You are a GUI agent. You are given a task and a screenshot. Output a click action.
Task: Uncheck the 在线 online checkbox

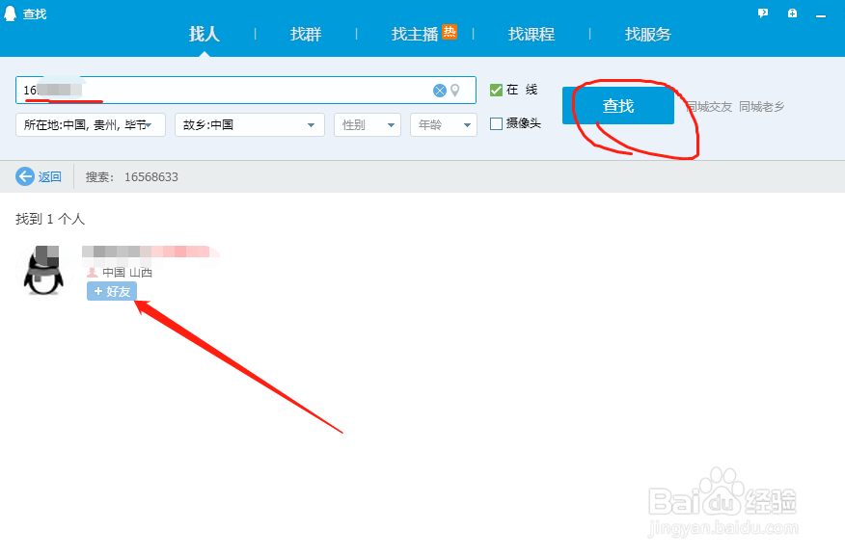(x=497, y=90)
